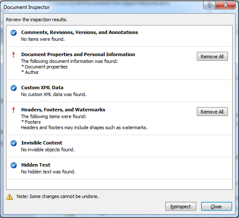Click the Invisible Content heading
Screen dimensions: 239x218
coord(42,143)
